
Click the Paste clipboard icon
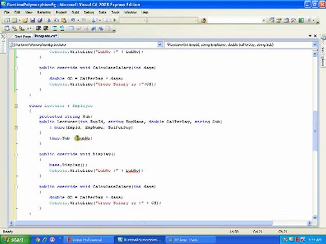coord(64,20)
